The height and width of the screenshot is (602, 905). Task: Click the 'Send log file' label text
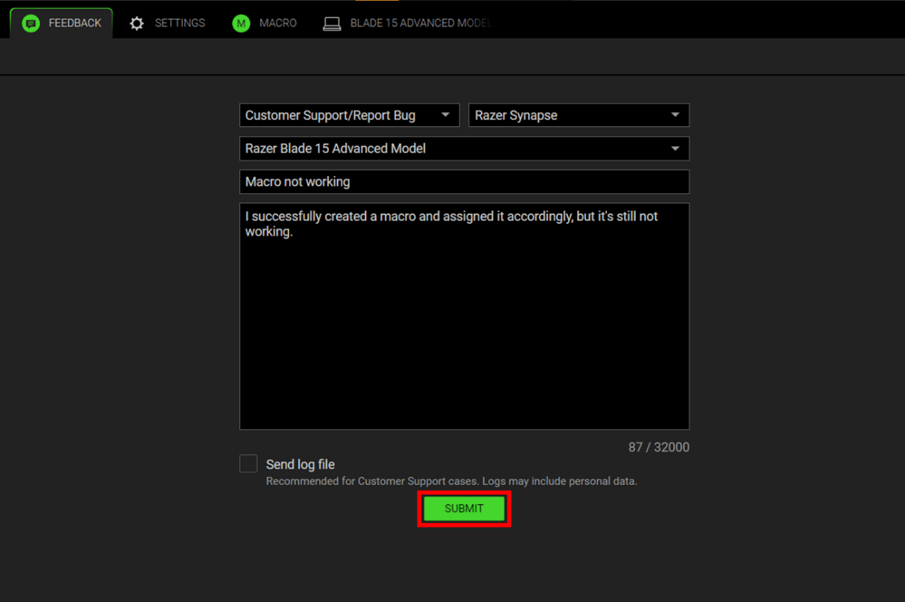point(300,464)
